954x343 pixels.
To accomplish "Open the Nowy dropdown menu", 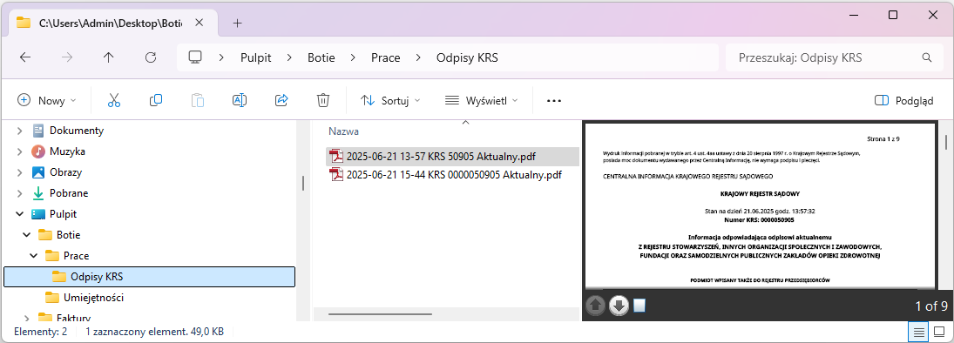I will coord(46,101).
